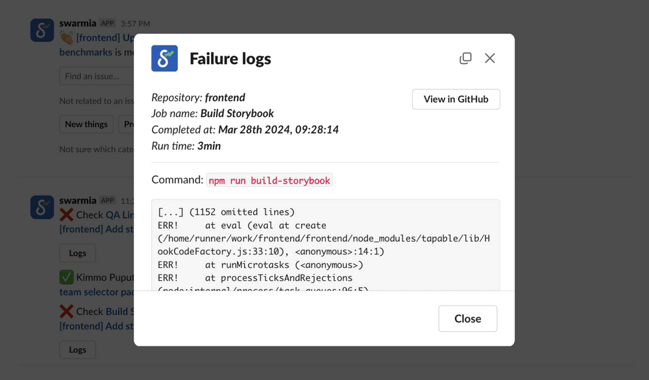The image size is (649, 380).
Task: Click the npm run build-storybook command text
Action: click(269, 180)
